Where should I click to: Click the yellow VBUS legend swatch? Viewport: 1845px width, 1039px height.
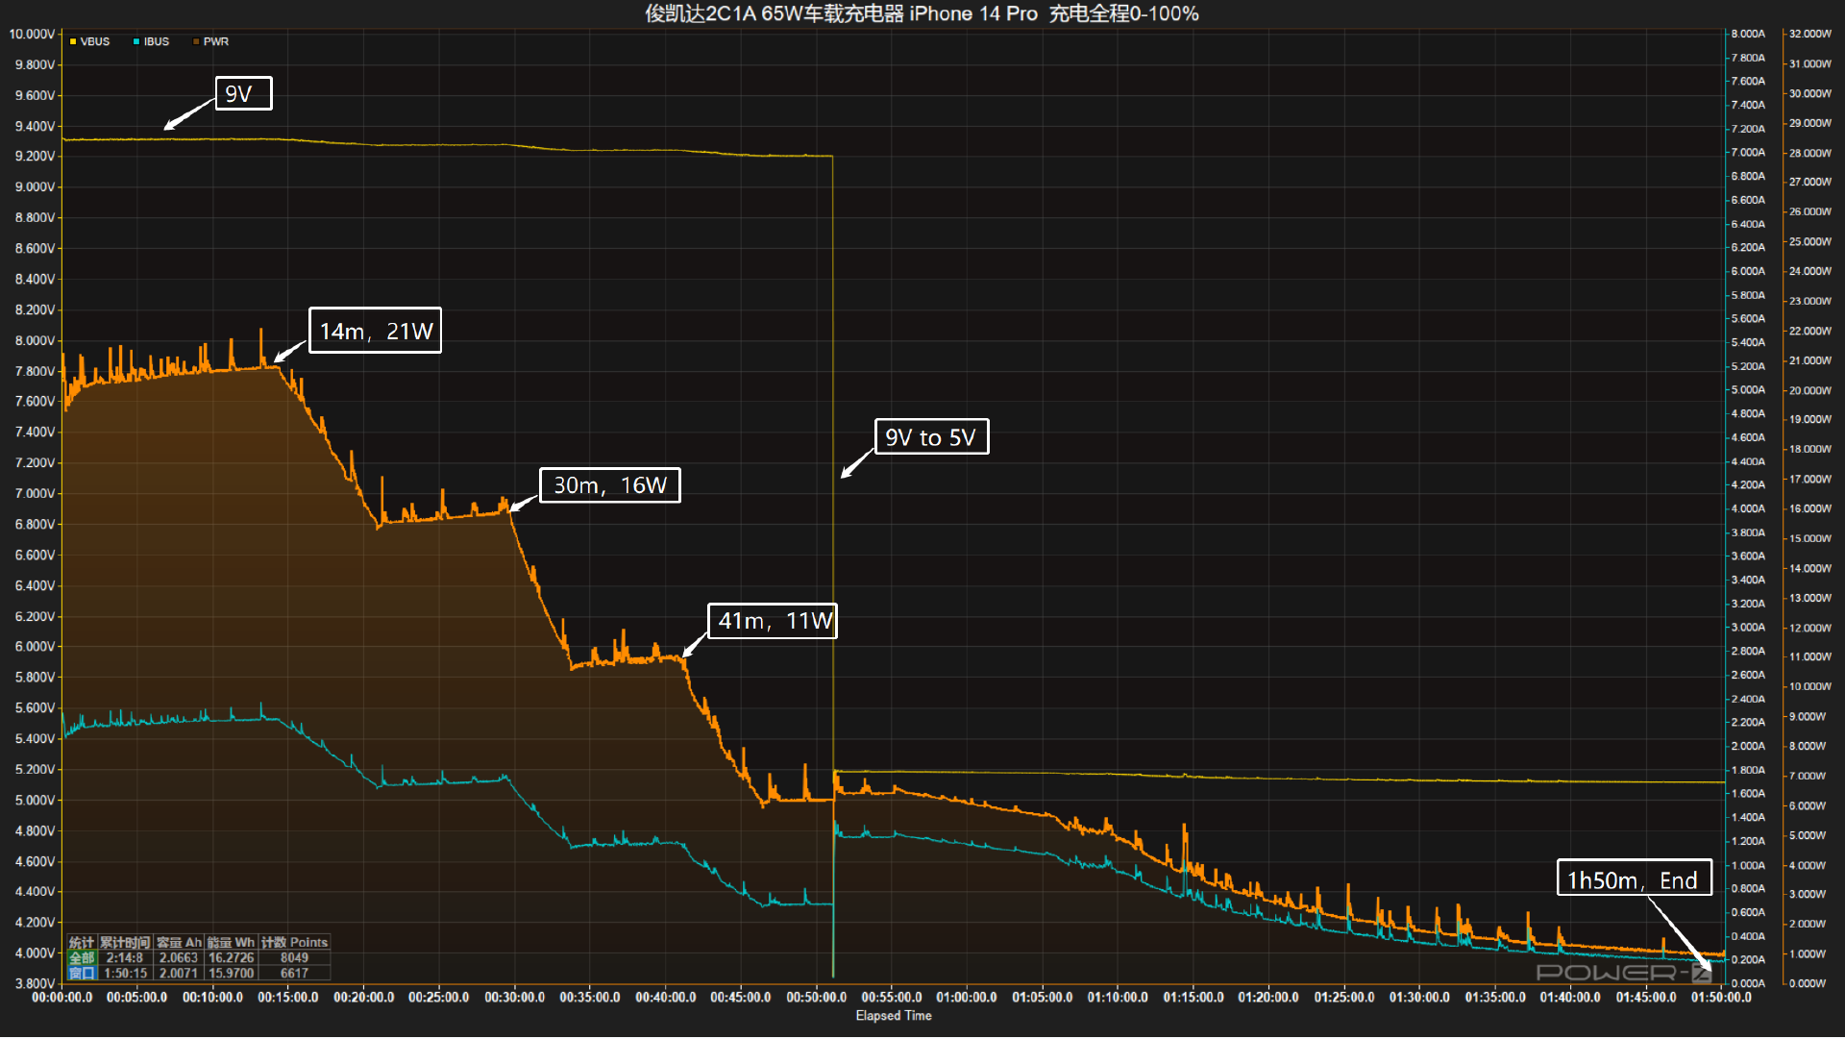[73, 42]
